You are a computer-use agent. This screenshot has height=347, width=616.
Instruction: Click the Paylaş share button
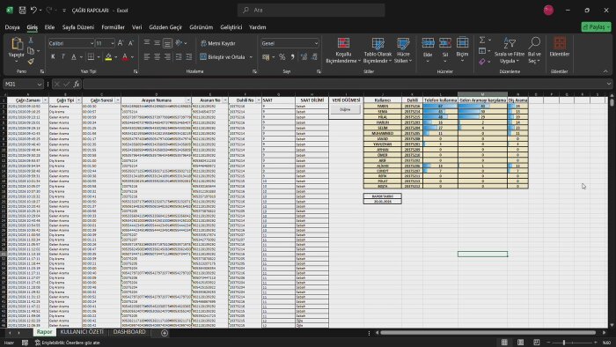click(x=597, y=26)
